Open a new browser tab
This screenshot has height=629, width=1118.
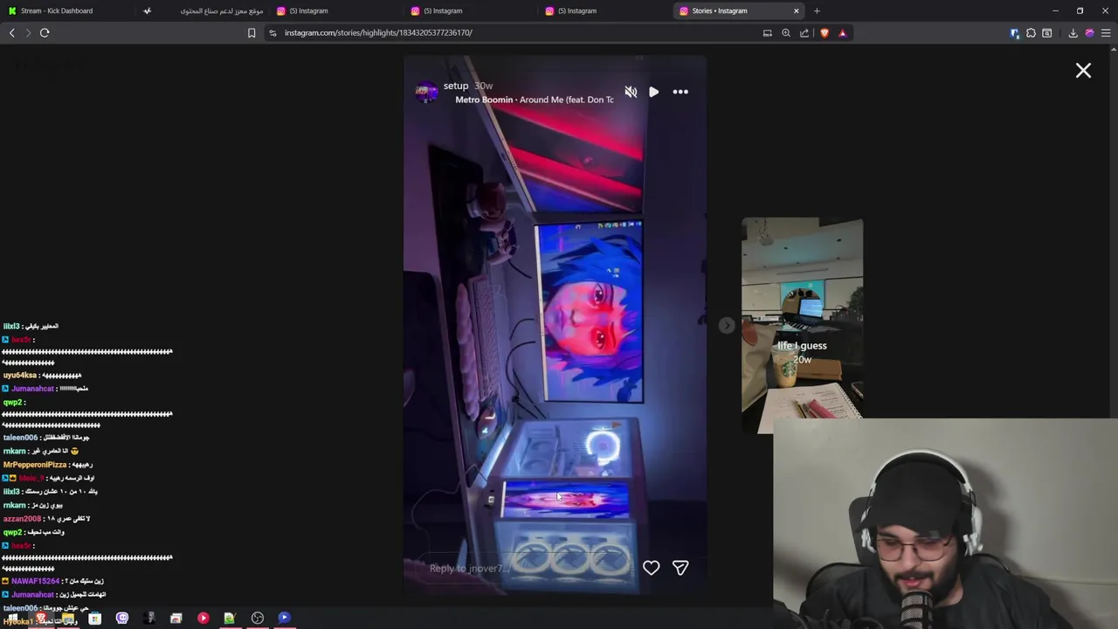click(x=817, y=10)
